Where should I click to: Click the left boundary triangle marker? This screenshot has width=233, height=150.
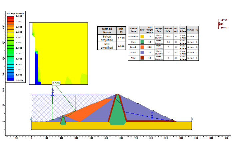coord(31,119)
